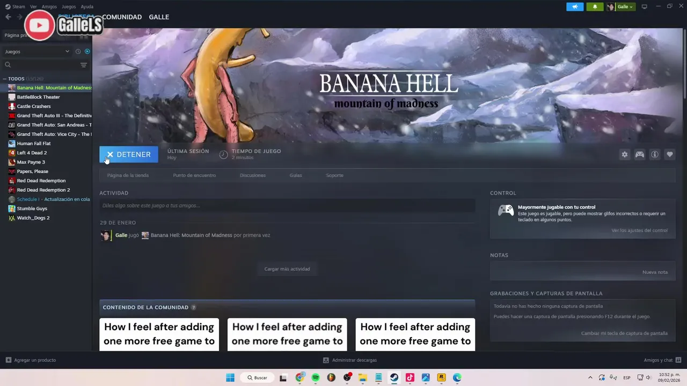Open the green notifications bell
Screen dimensions: 687x386
595,7
